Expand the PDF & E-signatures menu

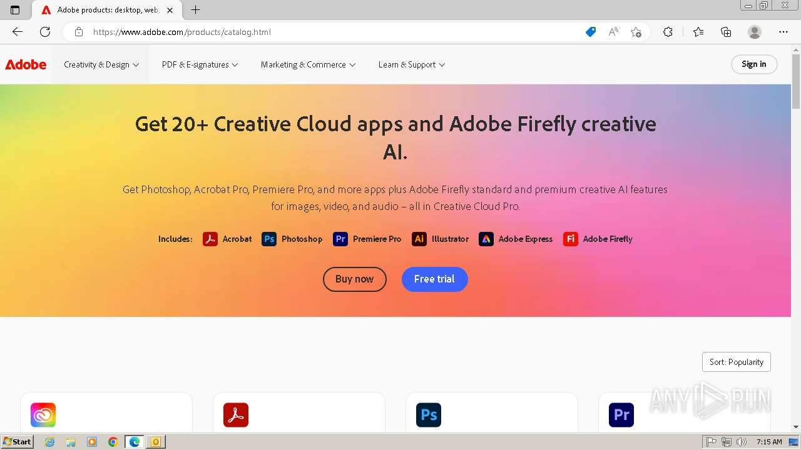click(200, 64)
